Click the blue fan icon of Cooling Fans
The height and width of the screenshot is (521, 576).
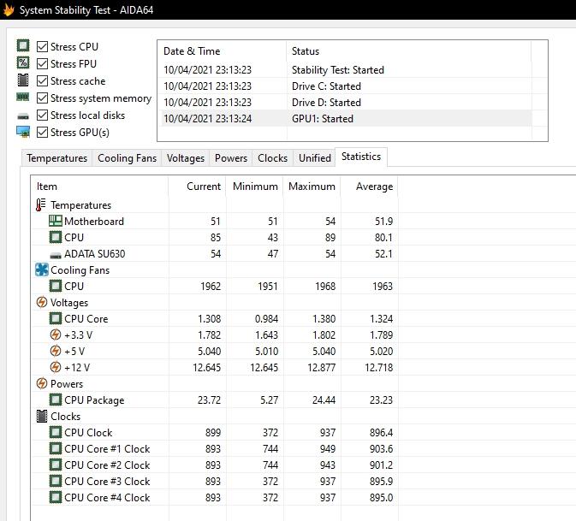click(42, 269)
